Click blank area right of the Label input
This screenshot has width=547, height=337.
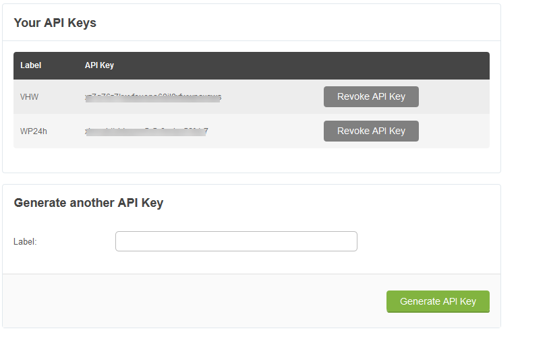pyautogui.click(x=425, y=241)
